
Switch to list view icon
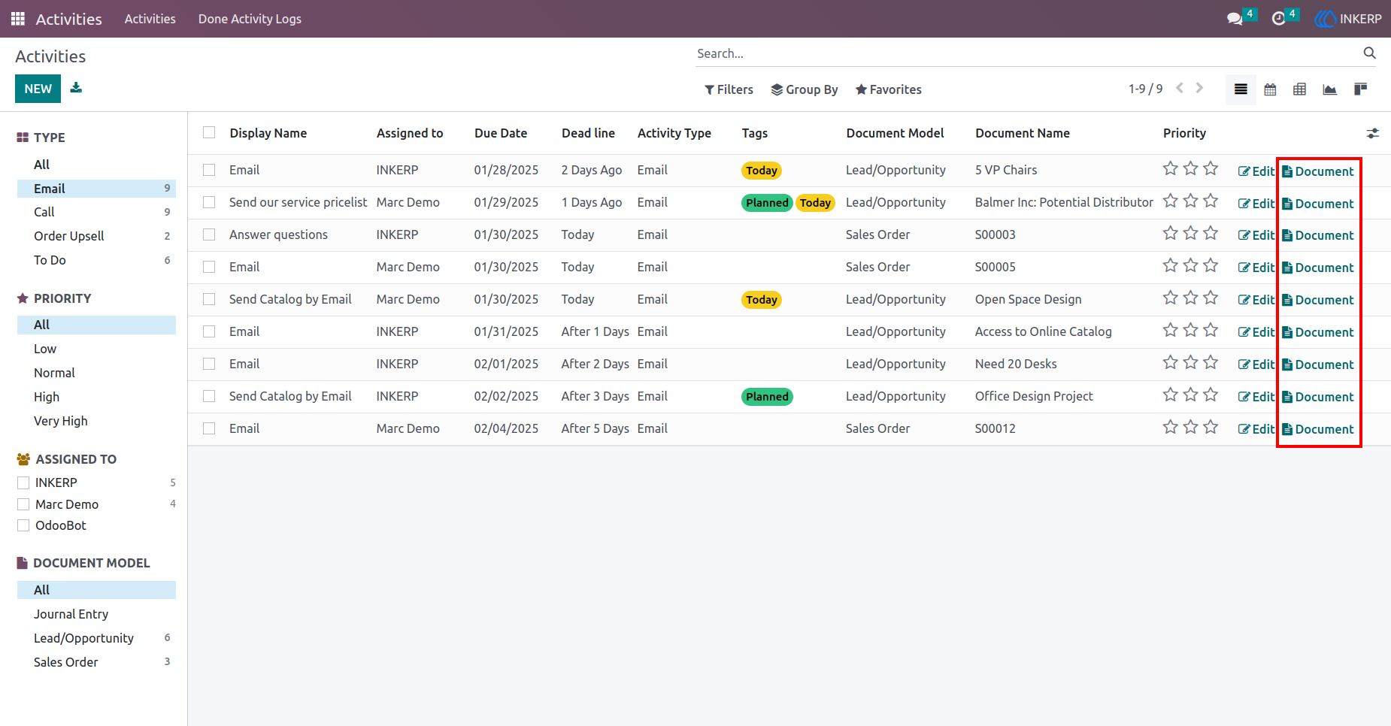click(1241, 89)
